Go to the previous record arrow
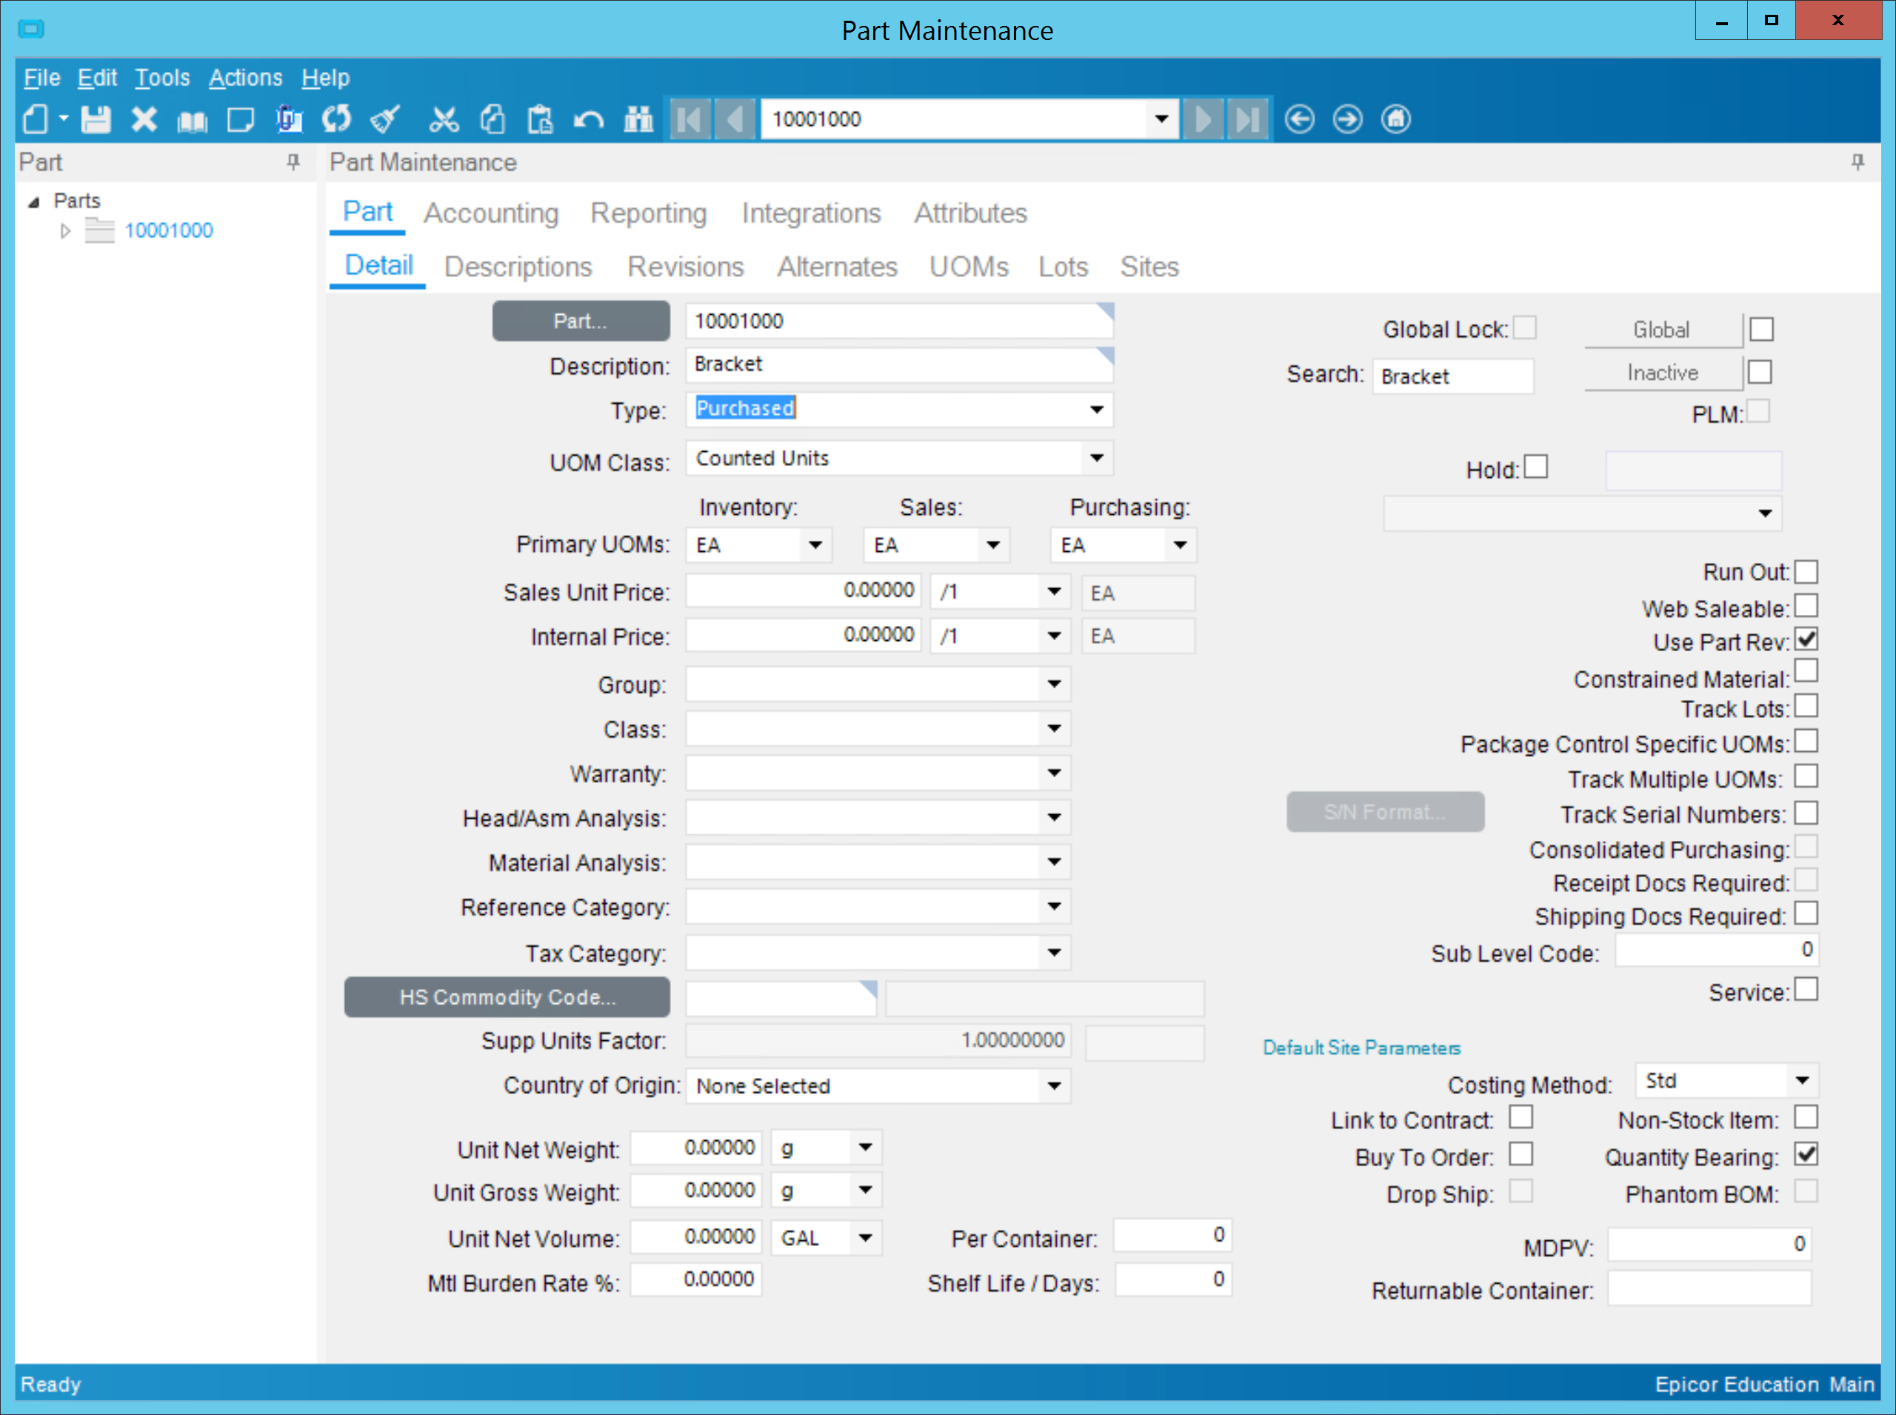Image resolution: width=1896 pixels, height=1415 pixels. (735, 119)
